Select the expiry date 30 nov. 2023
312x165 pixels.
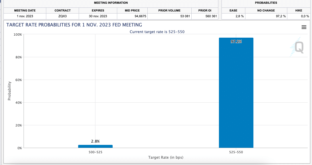pyautogui.click(x=98, y=16)
